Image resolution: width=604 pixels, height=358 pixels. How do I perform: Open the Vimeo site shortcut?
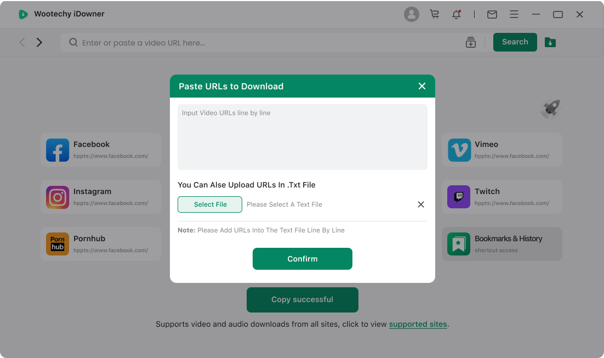pos(502,150)
